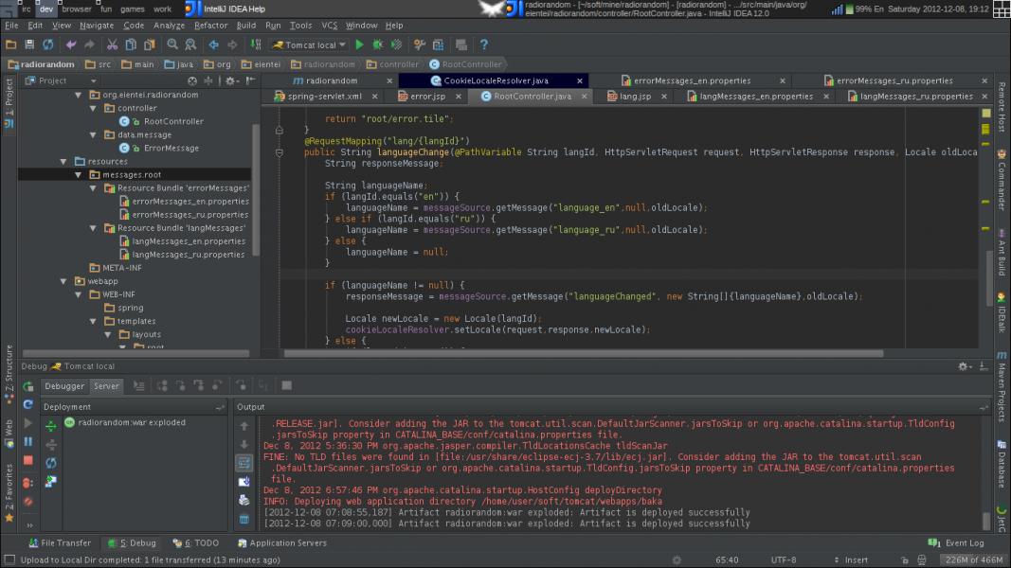Synchronize files using the toolbar refresh icon

point(48,44)
